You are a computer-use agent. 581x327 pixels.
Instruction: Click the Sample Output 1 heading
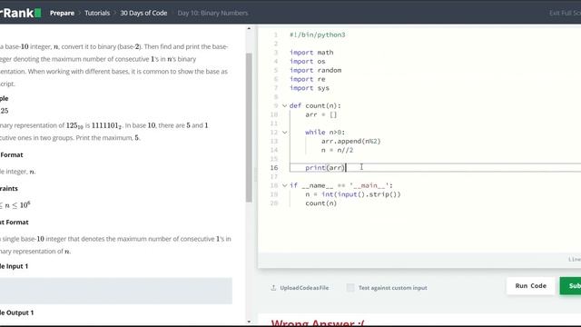point(16,312)
